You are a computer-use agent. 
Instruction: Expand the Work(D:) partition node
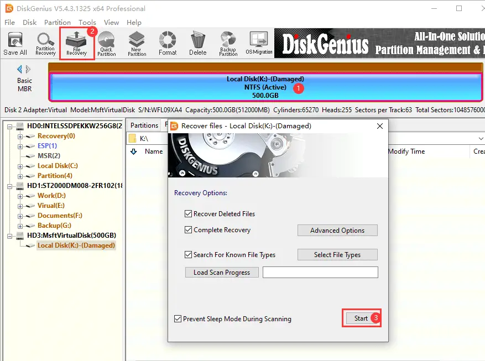click(x=20, y=196)
